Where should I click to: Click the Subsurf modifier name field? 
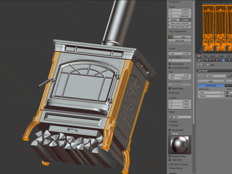tap(216, 76)
